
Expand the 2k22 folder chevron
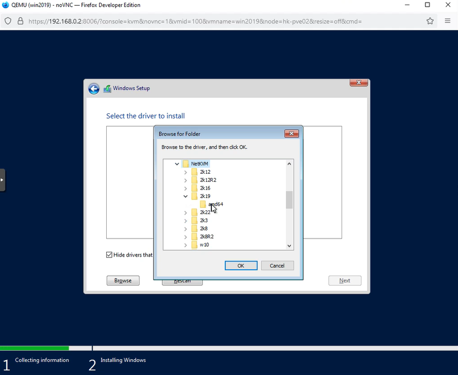[185, 213]
